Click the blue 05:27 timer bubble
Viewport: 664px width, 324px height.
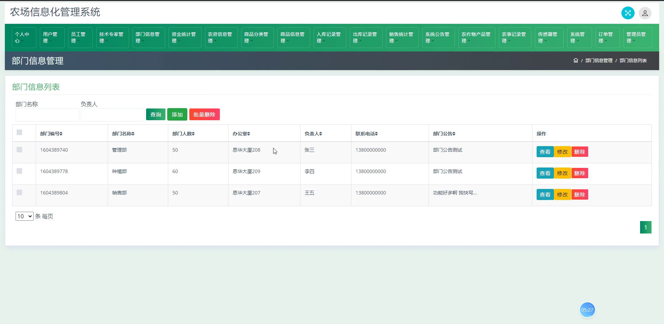click(x=587, y=310)
